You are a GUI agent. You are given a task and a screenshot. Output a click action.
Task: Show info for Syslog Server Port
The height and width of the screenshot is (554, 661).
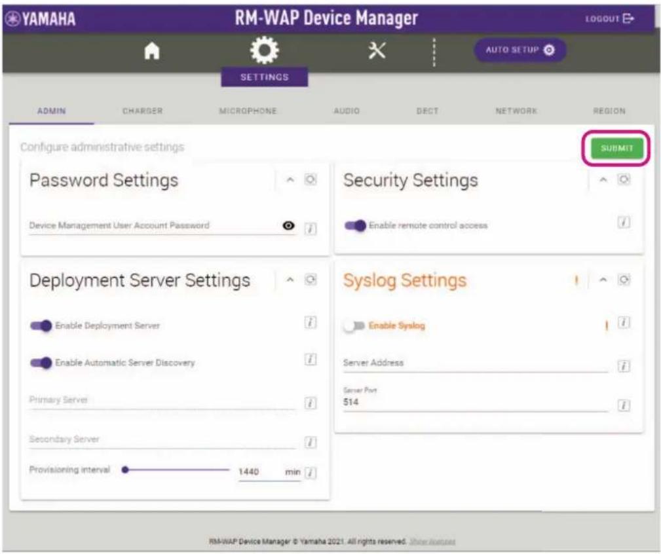click(x=624, y=406)
